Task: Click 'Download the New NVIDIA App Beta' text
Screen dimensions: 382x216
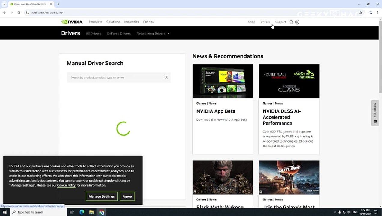Action: tap(222, 119)
